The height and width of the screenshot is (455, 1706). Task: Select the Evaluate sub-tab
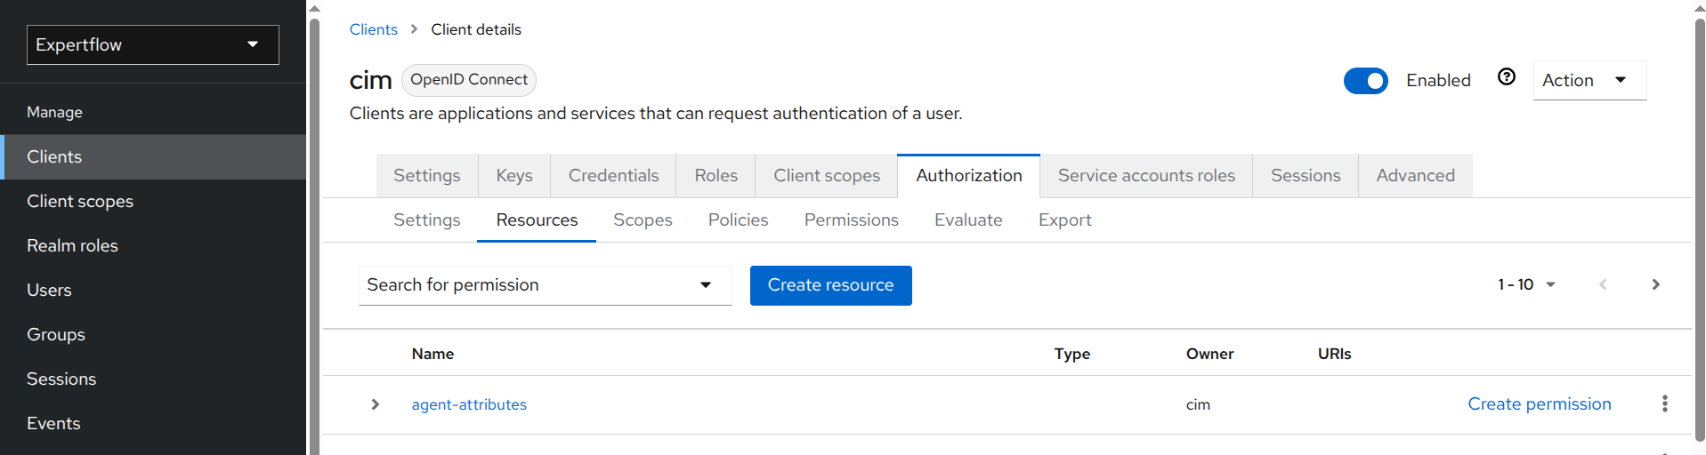pyautogui.click(x=967, y=220)
